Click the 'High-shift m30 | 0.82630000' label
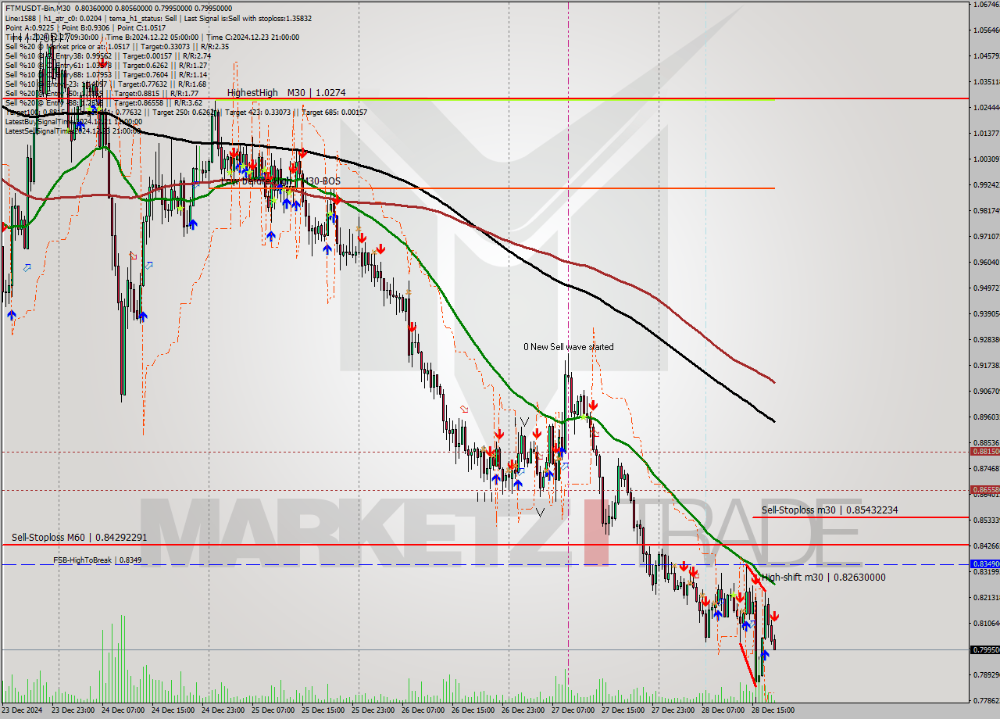 (823, 577)
